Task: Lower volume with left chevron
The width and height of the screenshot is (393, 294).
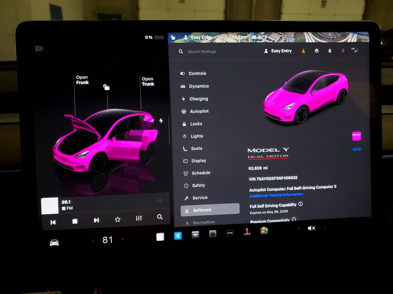Action: coord(299,229)
